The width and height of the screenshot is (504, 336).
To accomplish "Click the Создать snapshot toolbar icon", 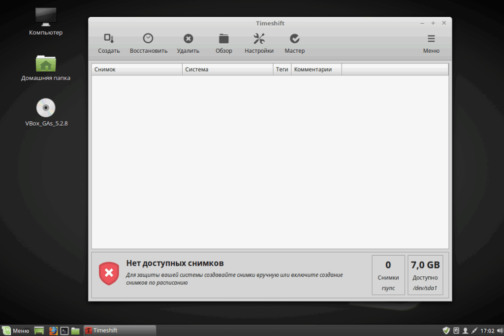I will tap(109, 38).
